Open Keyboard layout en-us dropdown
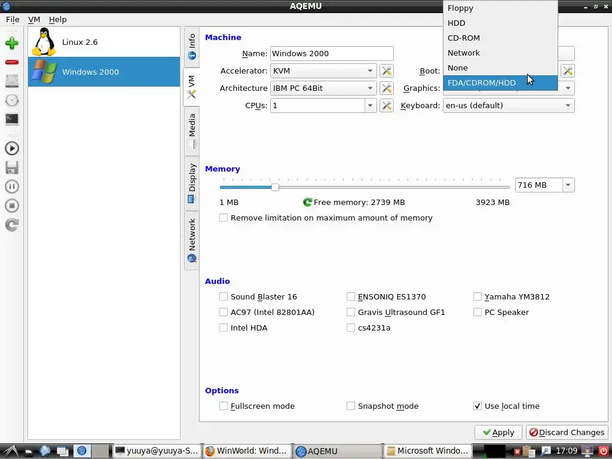The width and height of the screenshot is (612, 459). [x=509, y=105]
